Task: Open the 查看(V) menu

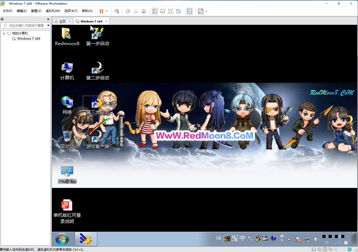Action: click(36, 11)
